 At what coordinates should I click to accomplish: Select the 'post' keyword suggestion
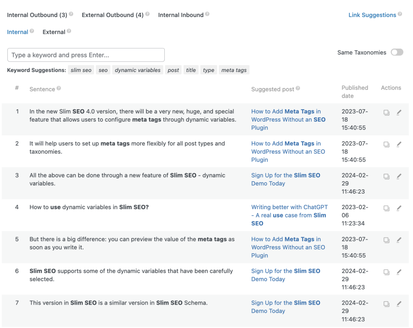(173, 70)
